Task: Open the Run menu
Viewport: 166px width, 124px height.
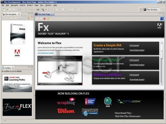Action: (x=42, y=5)
